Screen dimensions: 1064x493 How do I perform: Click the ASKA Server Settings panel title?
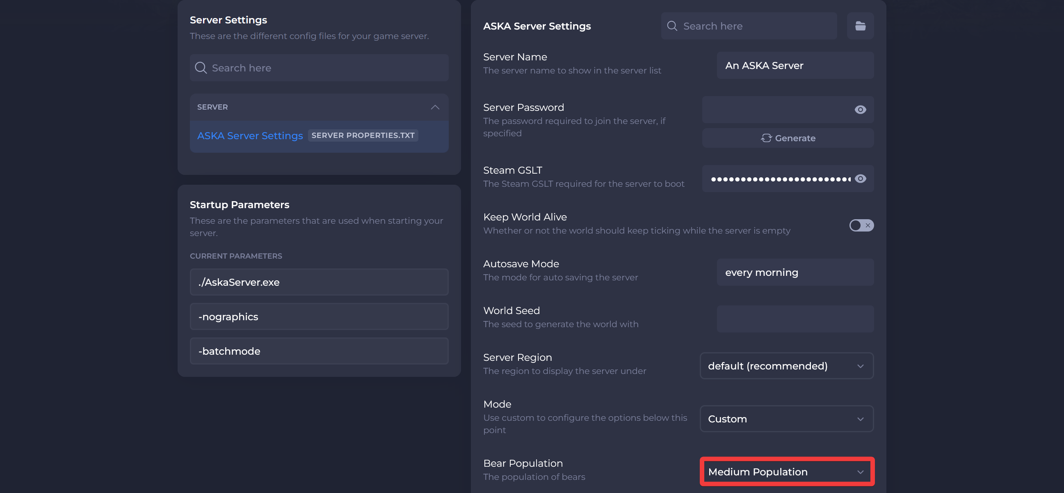pos(537,26)
